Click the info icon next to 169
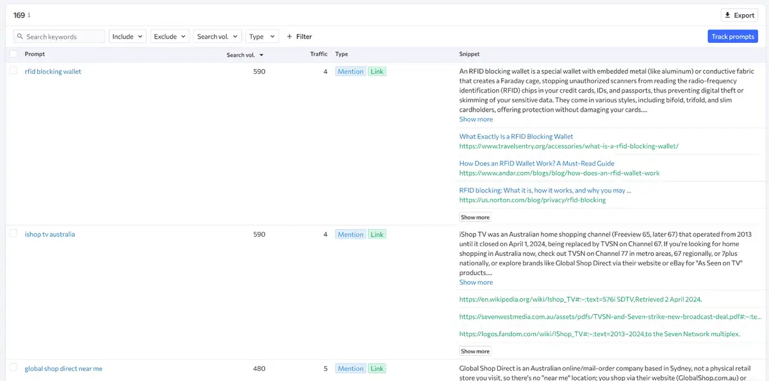Viewport: 769px width, 381px height. coord(29,15)
